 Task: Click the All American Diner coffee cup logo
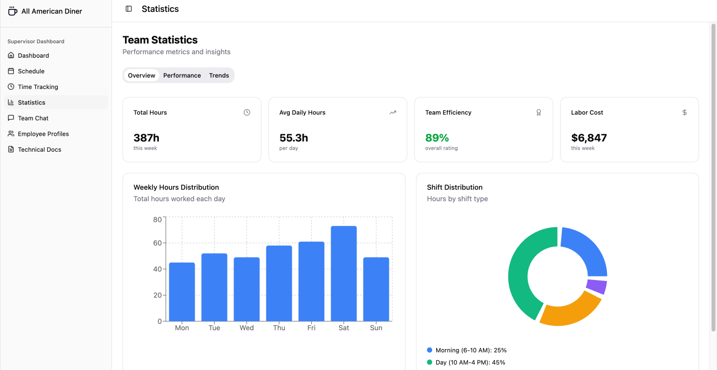click(x=12, y=10)
